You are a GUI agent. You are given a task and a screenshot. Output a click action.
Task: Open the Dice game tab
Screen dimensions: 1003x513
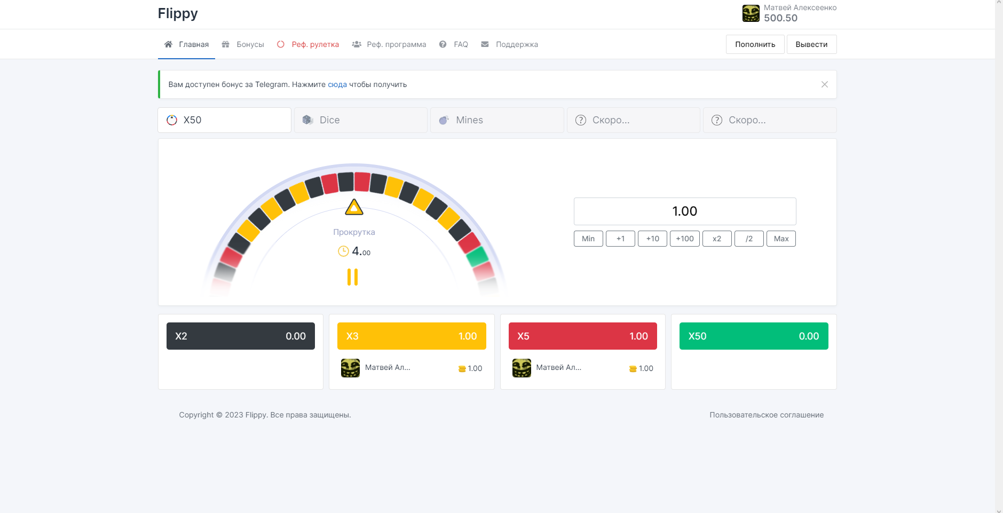[361, 120]
